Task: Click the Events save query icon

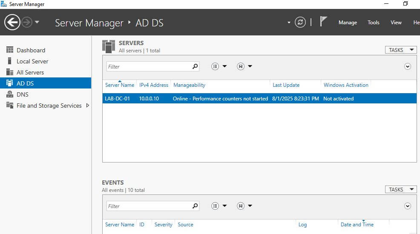Action: 241,206
